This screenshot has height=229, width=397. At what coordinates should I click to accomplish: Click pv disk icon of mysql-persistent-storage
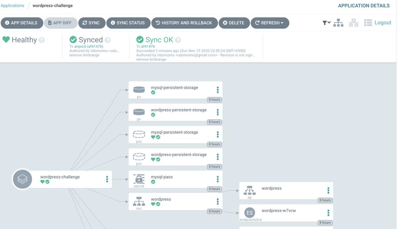tap(139, 90)
